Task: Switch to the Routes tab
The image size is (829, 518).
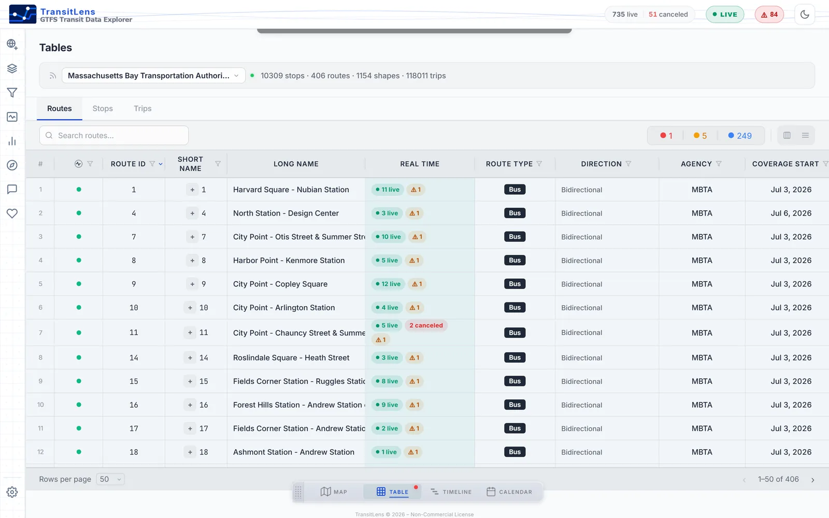Action: pyautogui.click(x=60, y=108)
